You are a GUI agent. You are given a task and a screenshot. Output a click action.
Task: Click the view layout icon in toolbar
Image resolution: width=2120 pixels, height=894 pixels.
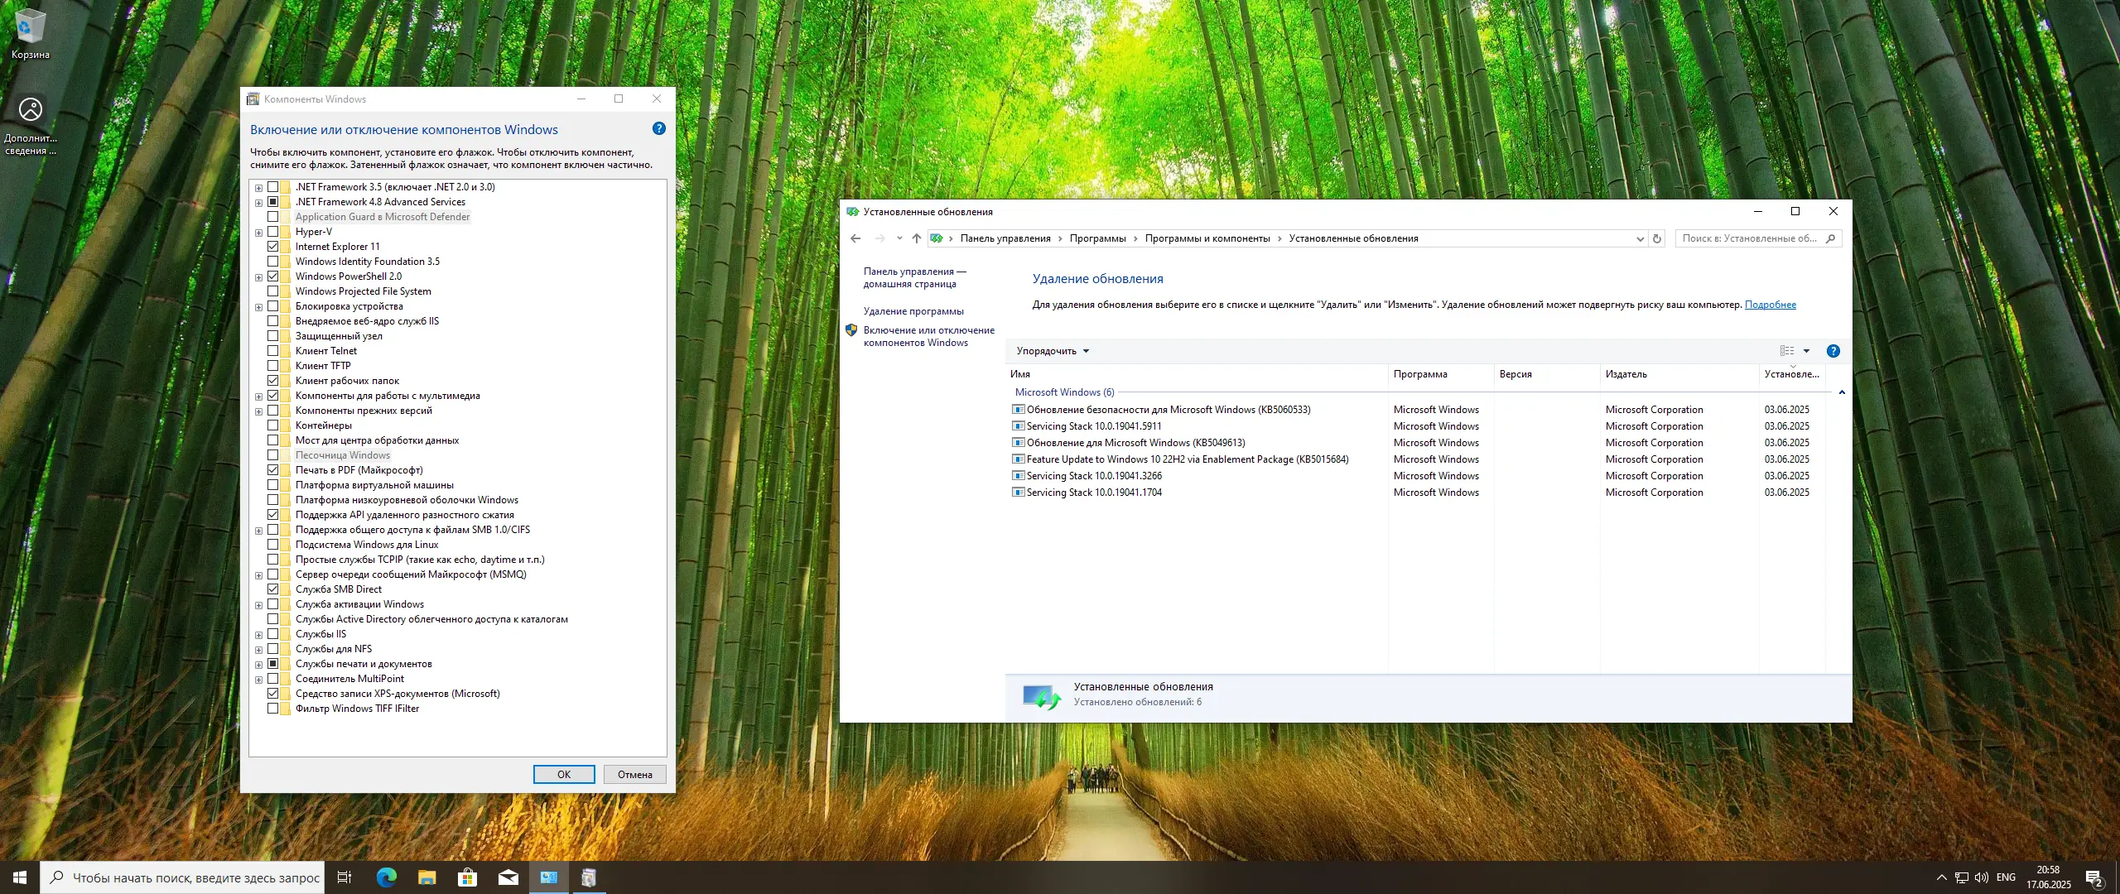click(x=1787, y=351)
